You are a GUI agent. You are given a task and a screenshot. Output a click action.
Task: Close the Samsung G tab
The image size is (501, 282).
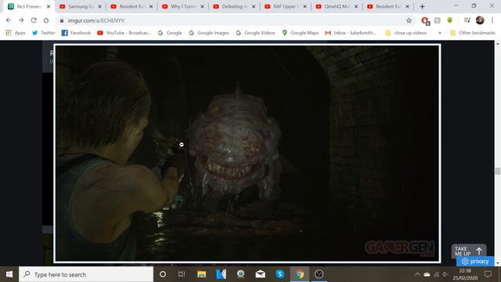pos(99,6)
